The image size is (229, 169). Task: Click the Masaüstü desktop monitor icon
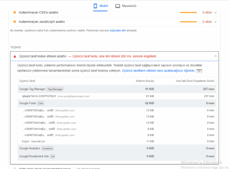tap(118, 6)
